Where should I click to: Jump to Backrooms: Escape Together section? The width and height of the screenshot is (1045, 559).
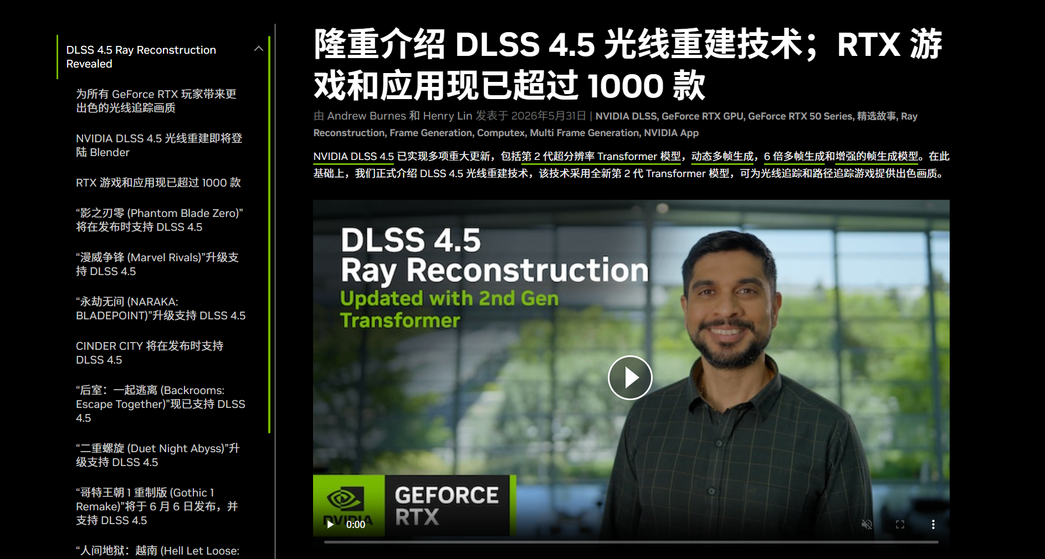pyautogui.click(x=161, y=404)
